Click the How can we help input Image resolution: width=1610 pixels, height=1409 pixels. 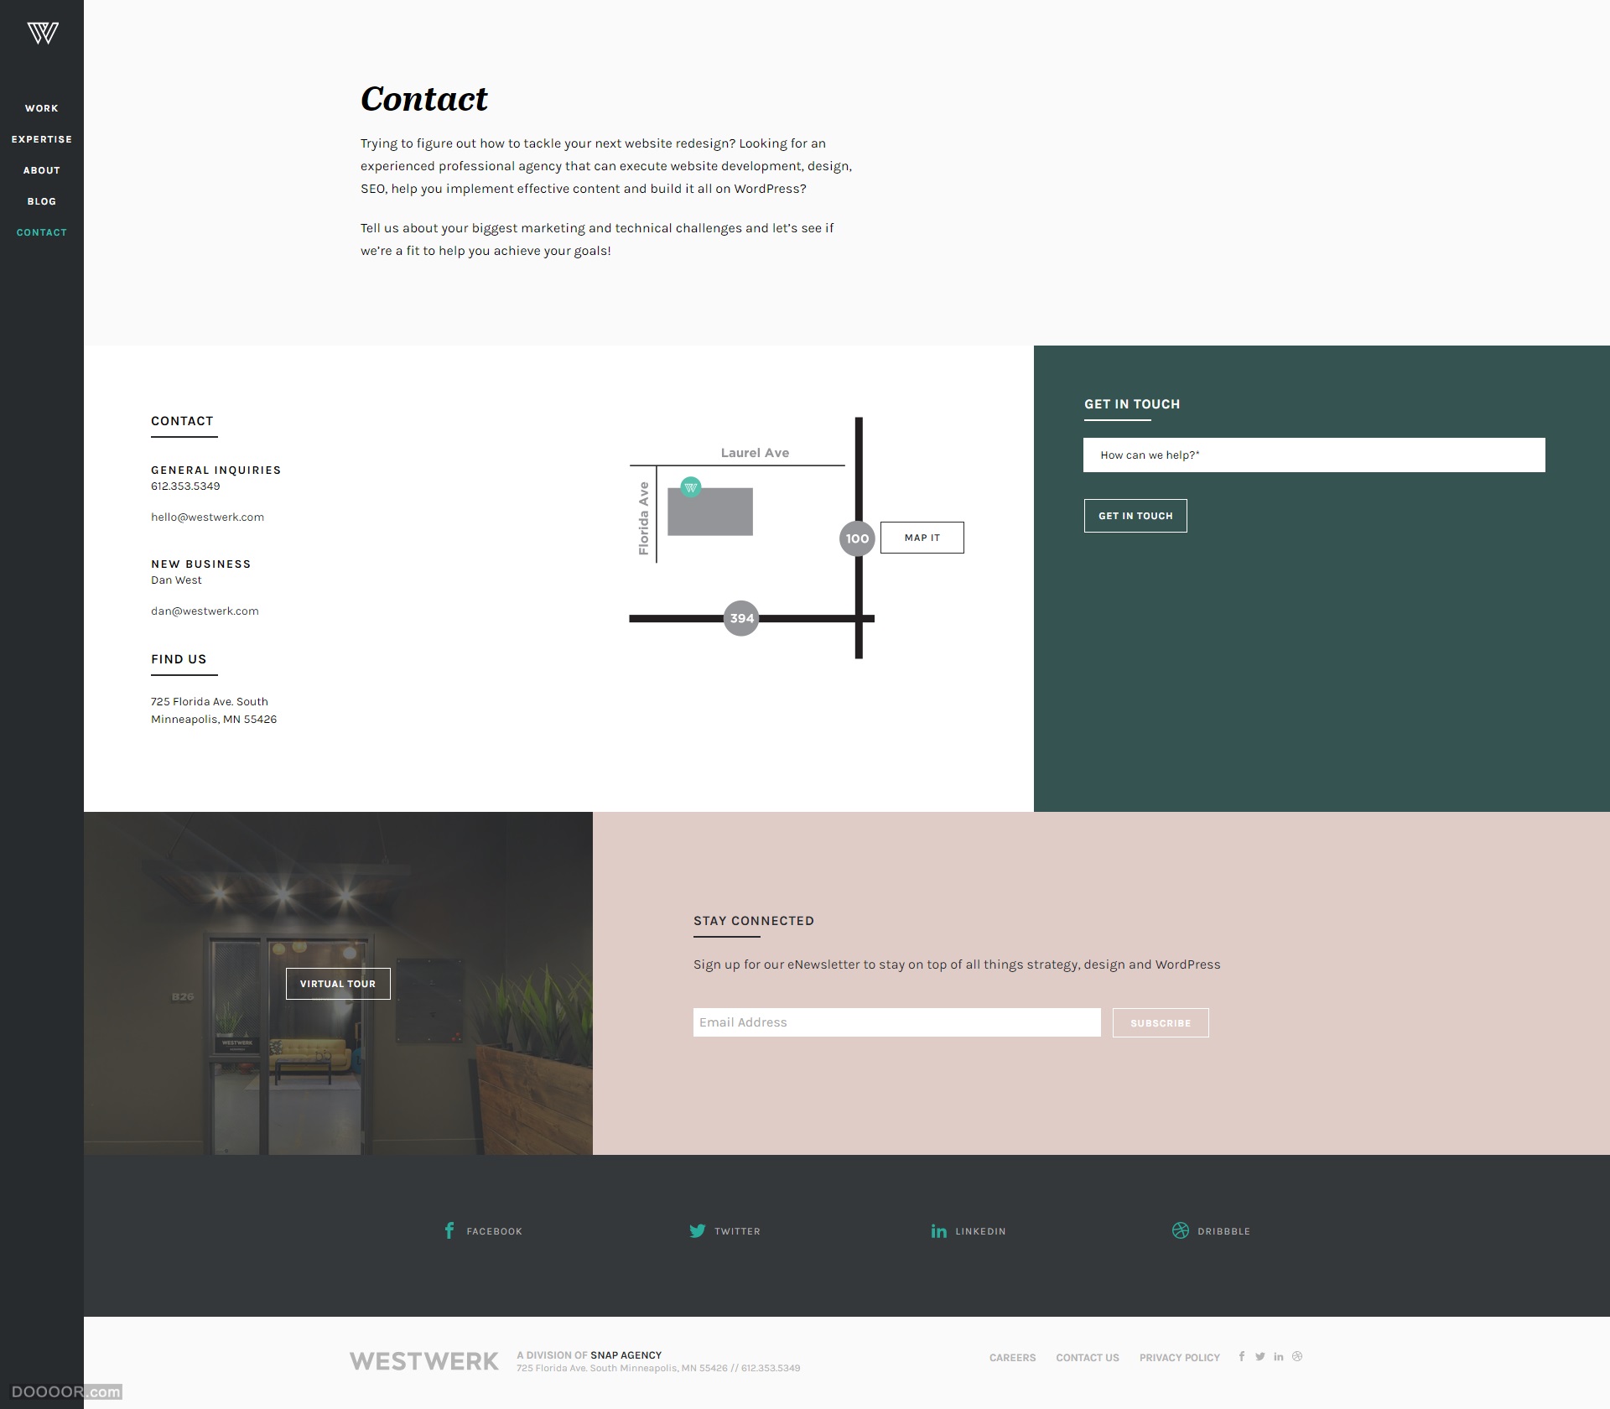pyautogui.click(x=1314, y=455)
